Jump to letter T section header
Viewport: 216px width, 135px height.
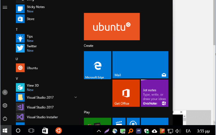pyautogui.click(x=17, y=29)
